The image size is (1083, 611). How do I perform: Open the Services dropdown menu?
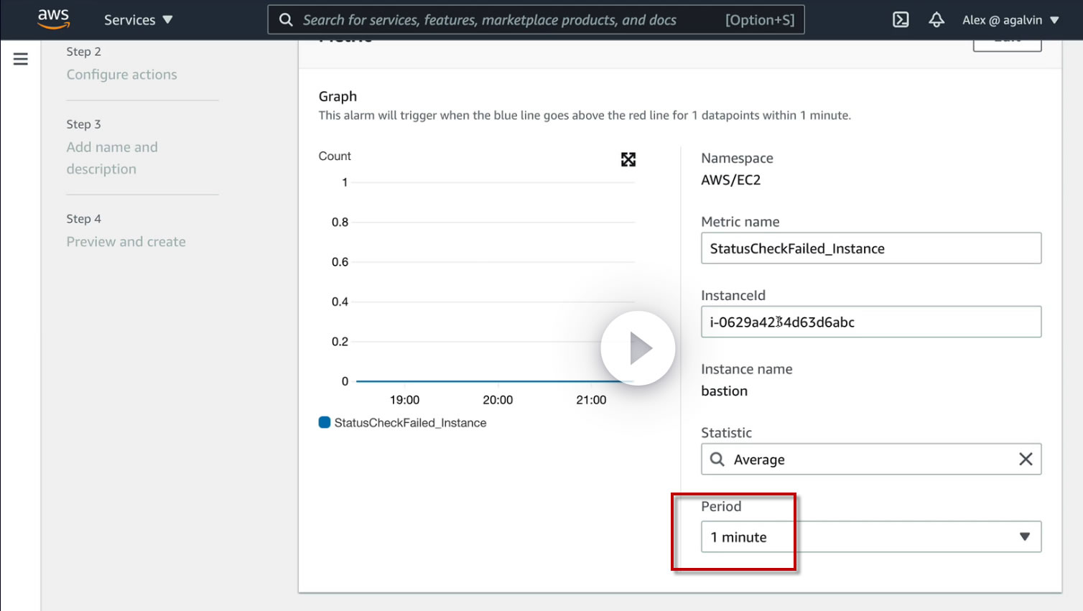click(x=138, y=20)
